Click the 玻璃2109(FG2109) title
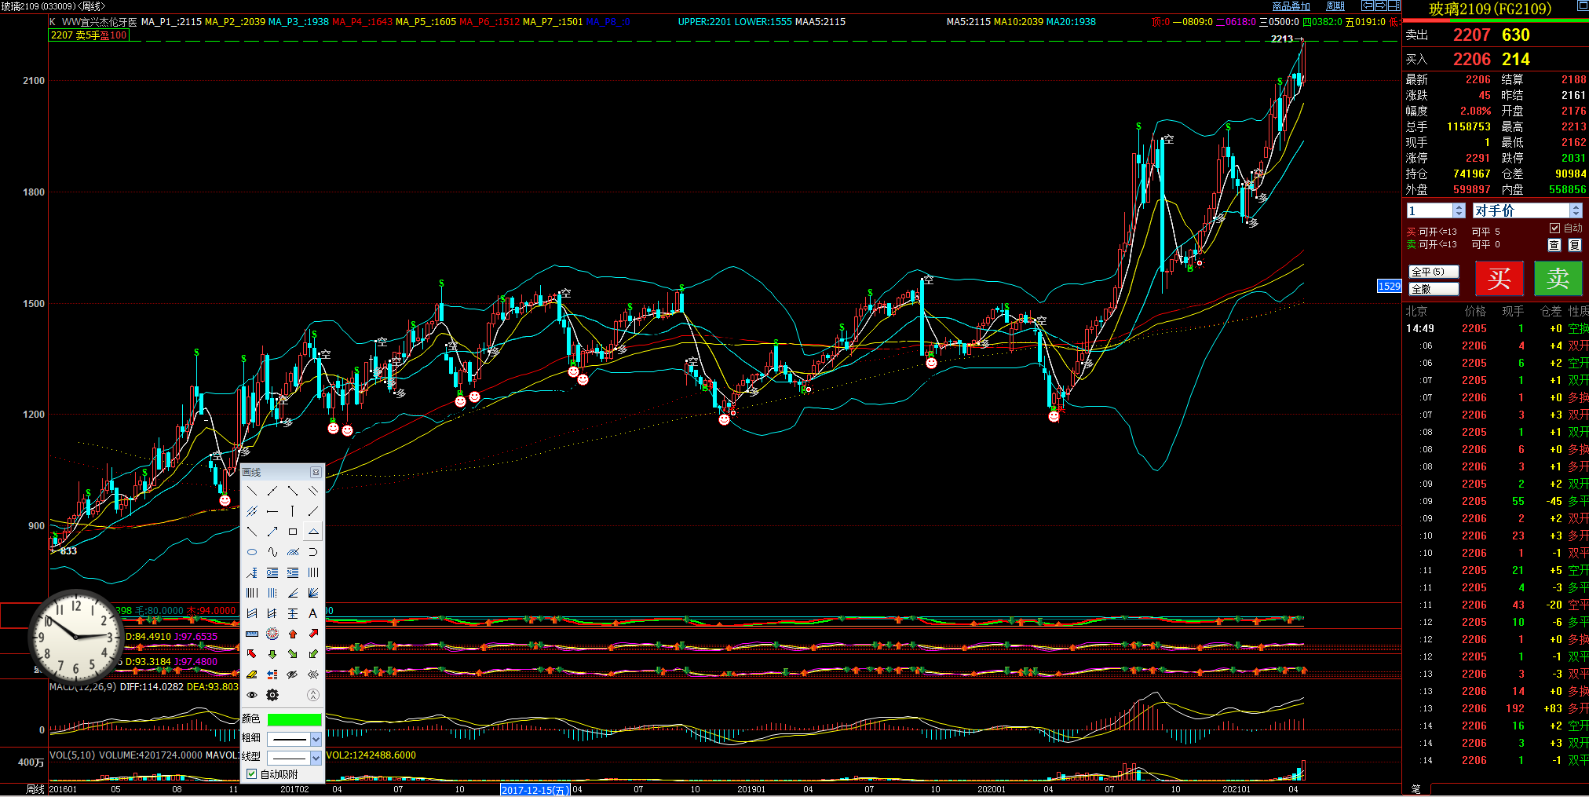Viewport: 1589px width, 797px height. [x=1490, y=9]
